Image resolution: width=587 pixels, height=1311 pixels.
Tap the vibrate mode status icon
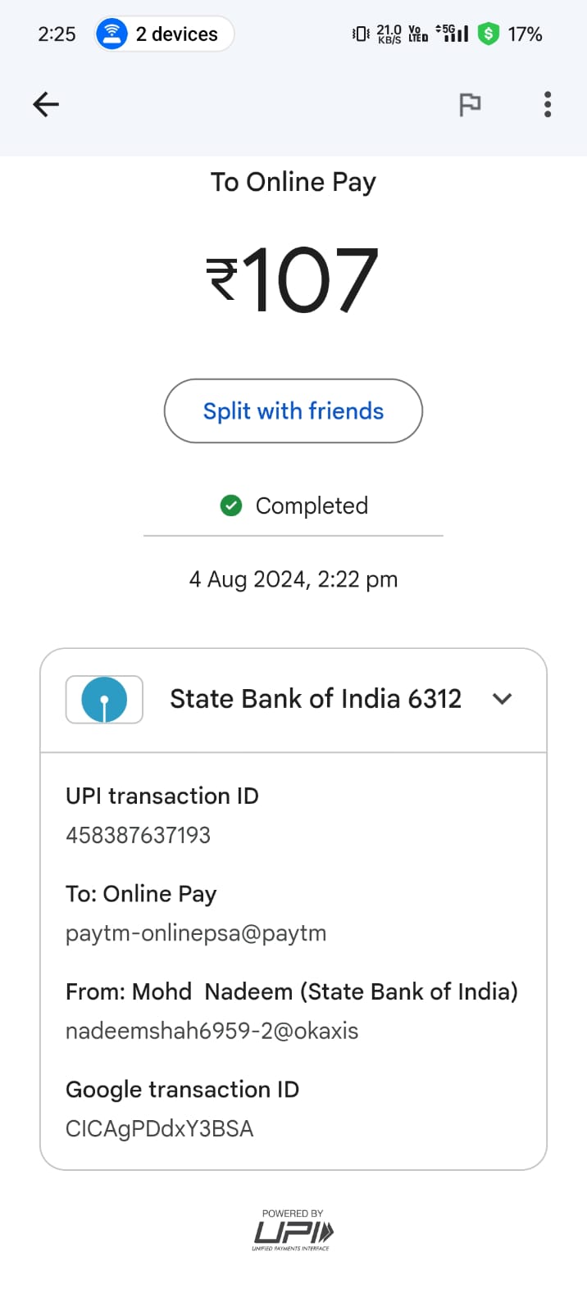tap(361, 34)
